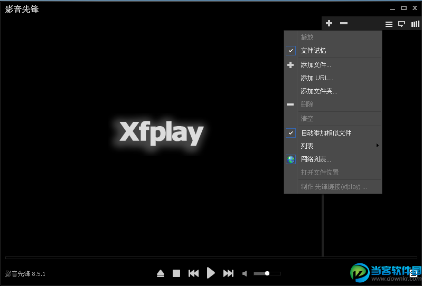This screenshot has width=422, height=286.
Task: Click the equalizer bars icon
Action: pyautogui.click(x=415, y=24)
